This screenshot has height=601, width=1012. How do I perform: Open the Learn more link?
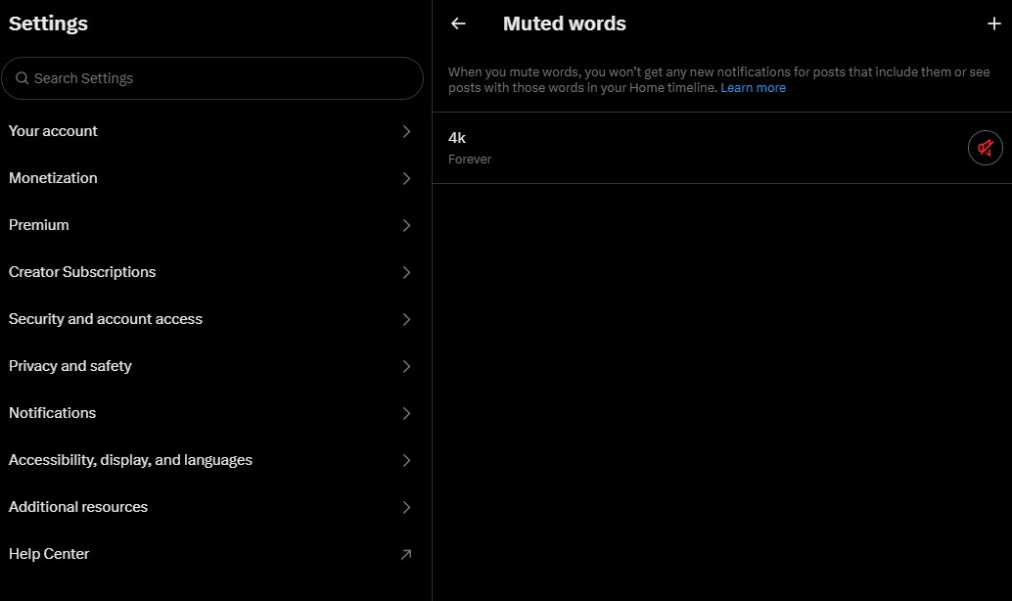click(x=753, y=88)
